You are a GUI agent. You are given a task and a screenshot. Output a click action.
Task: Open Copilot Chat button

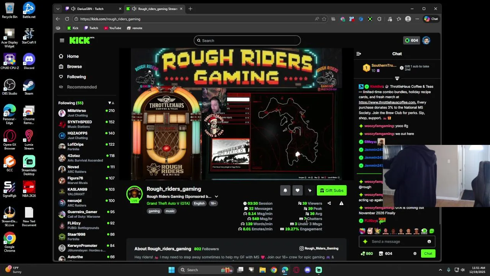pyautogui.click(x=431, y=19)
